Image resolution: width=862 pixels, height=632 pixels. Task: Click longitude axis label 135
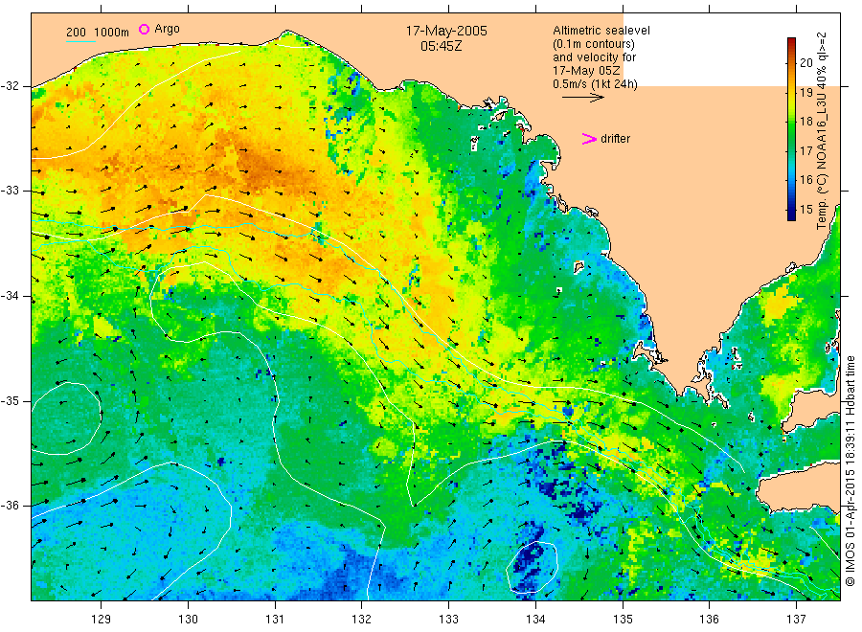(x=623, y=620)
